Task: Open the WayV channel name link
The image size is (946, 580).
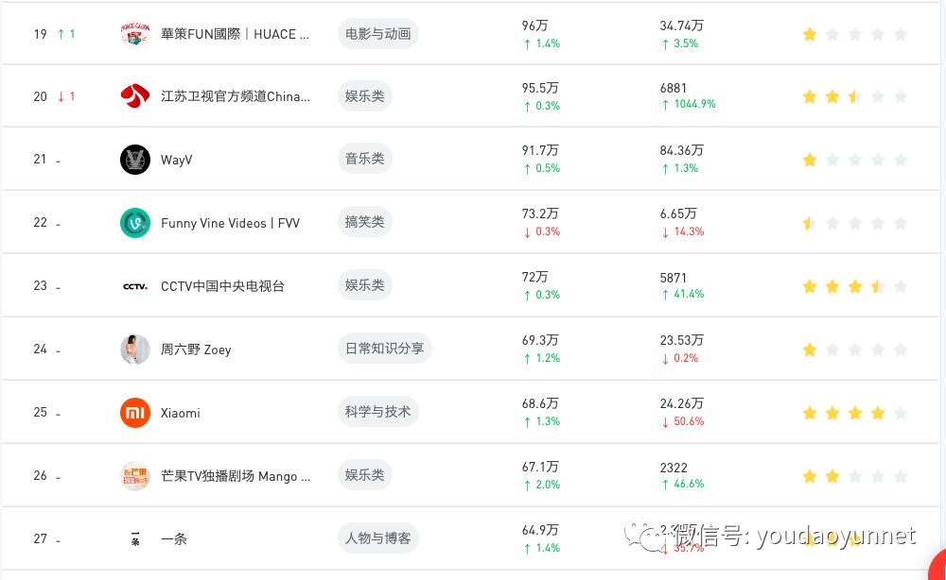Action: click(x=176, y=160)
